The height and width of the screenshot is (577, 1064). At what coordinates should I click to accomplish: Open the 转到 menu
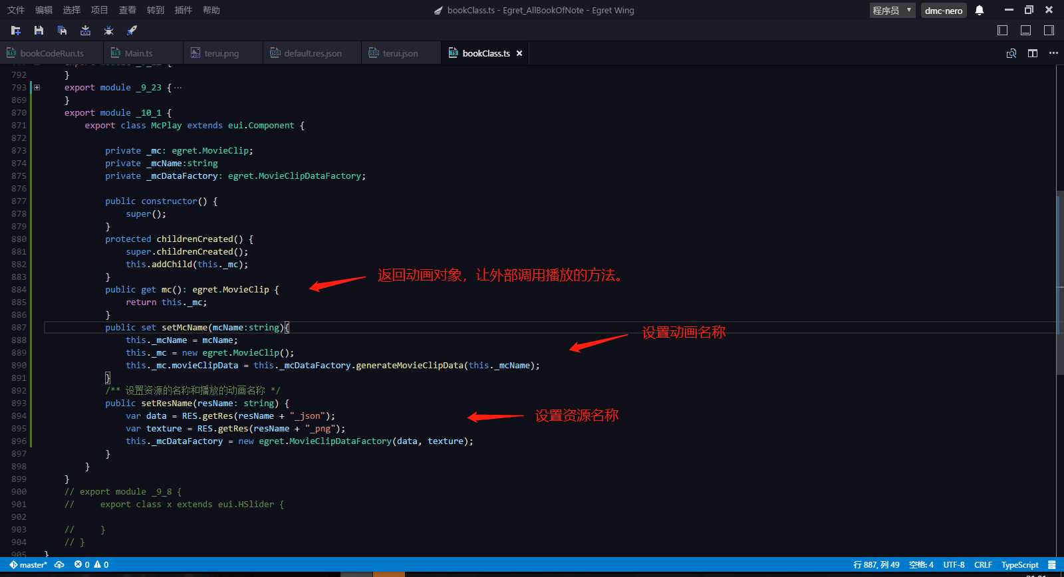pyautogui.click(x=156, y=10)
